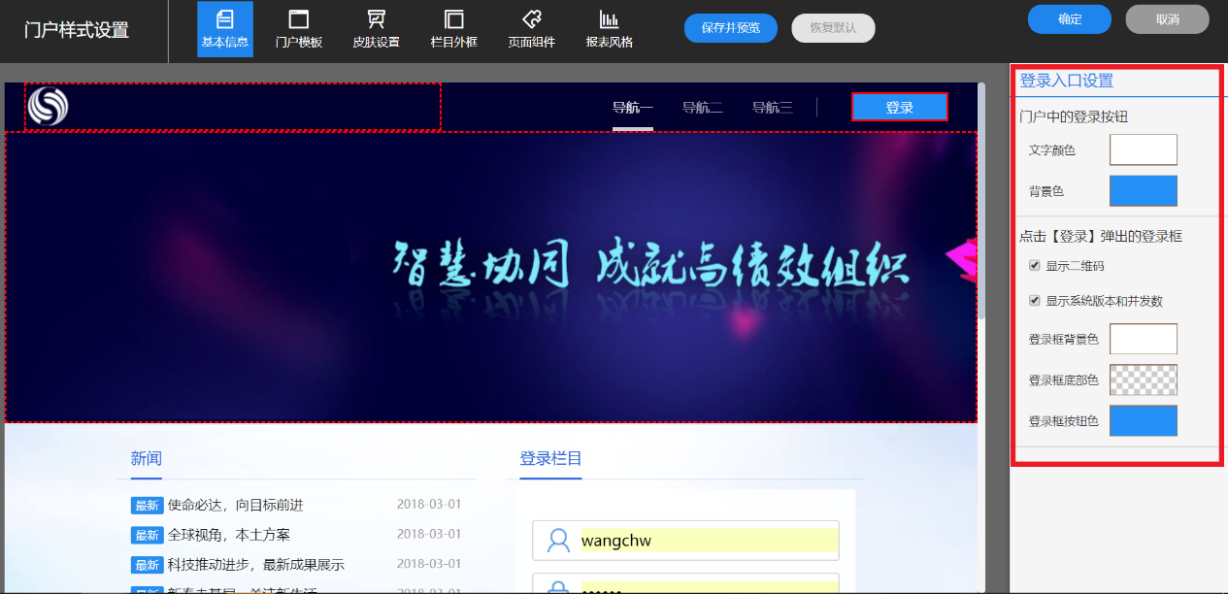The image size is (1228, 594).
Task: Open the 页面组件 page components icon
Action: [530, 29]
